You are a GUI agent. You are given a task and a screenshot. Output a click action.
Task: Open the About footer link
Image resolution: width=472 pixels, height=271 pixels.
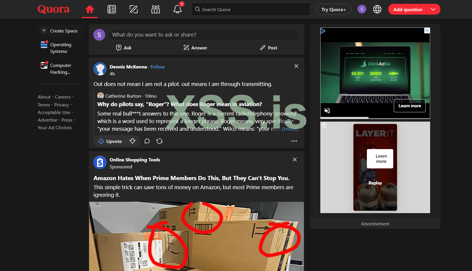(x=44, y=97)
